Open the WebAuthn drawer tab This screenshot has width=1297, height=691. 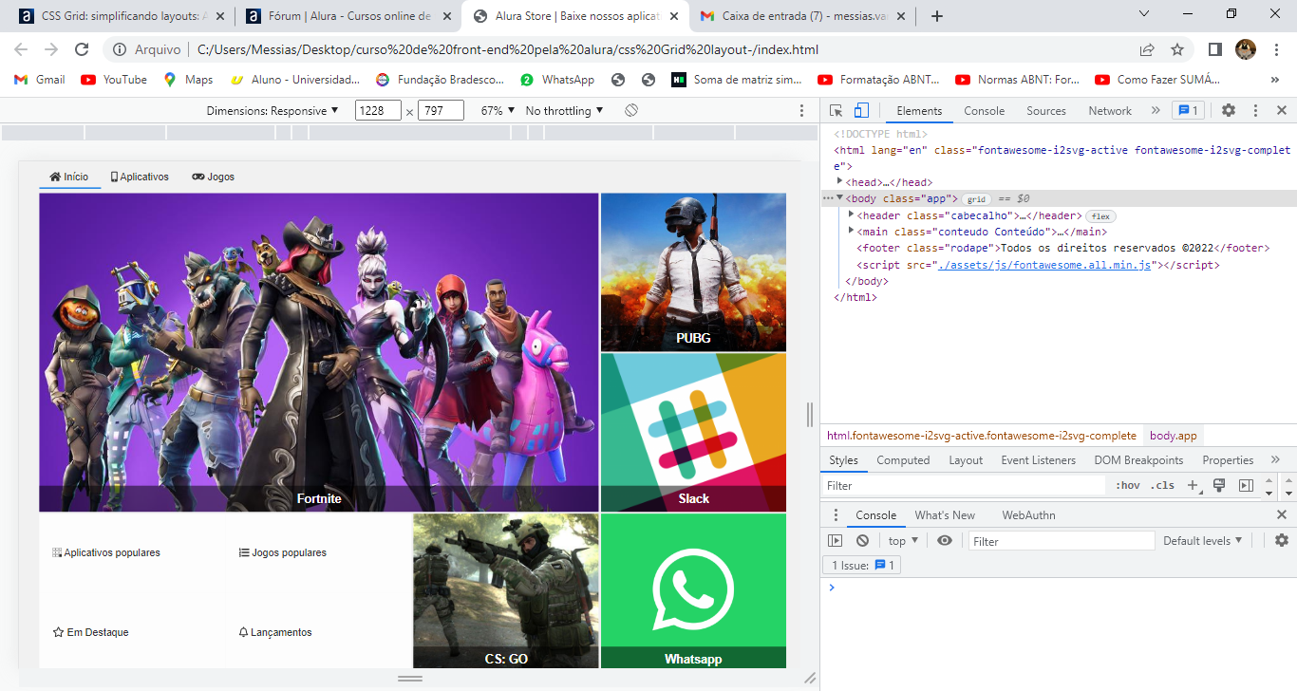[x=1028, y=515]
